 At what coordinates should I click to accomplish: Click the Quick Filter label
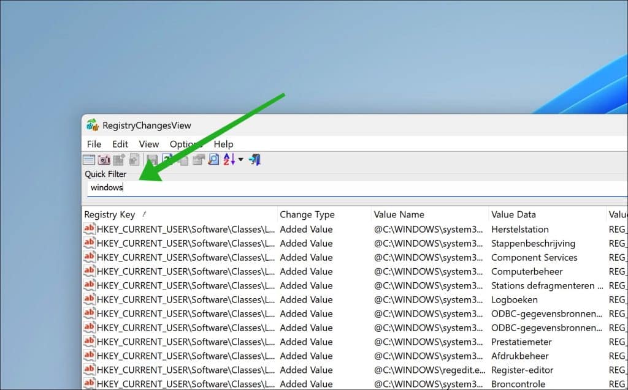tap(105, 174)
